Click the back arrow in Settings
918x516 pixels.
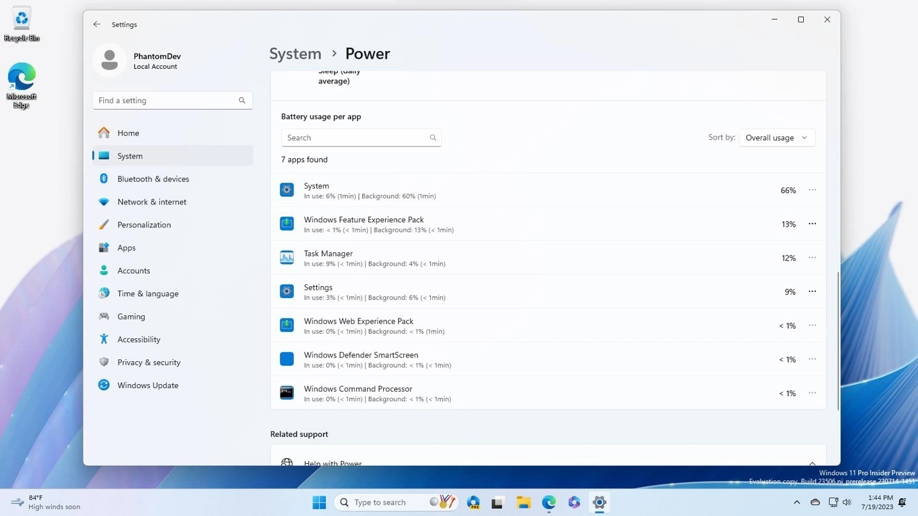tap(97, 24)
